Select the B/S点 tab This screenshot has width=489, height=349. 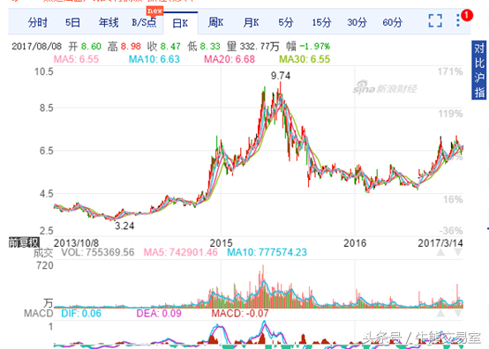click(x=144, y=23)
